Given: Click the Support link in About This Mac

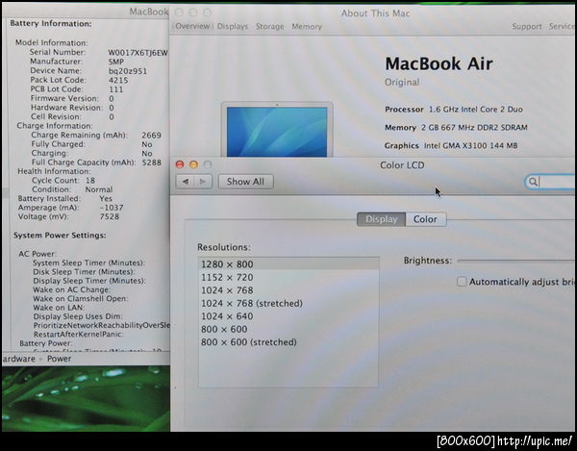Looking at the screenshot, I should click(527, 27).
